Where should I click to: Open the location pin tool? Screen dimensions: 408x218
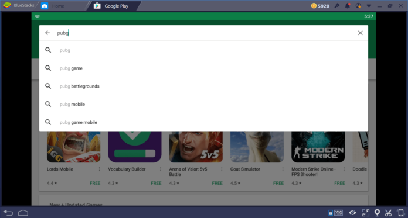pos(377,213)
